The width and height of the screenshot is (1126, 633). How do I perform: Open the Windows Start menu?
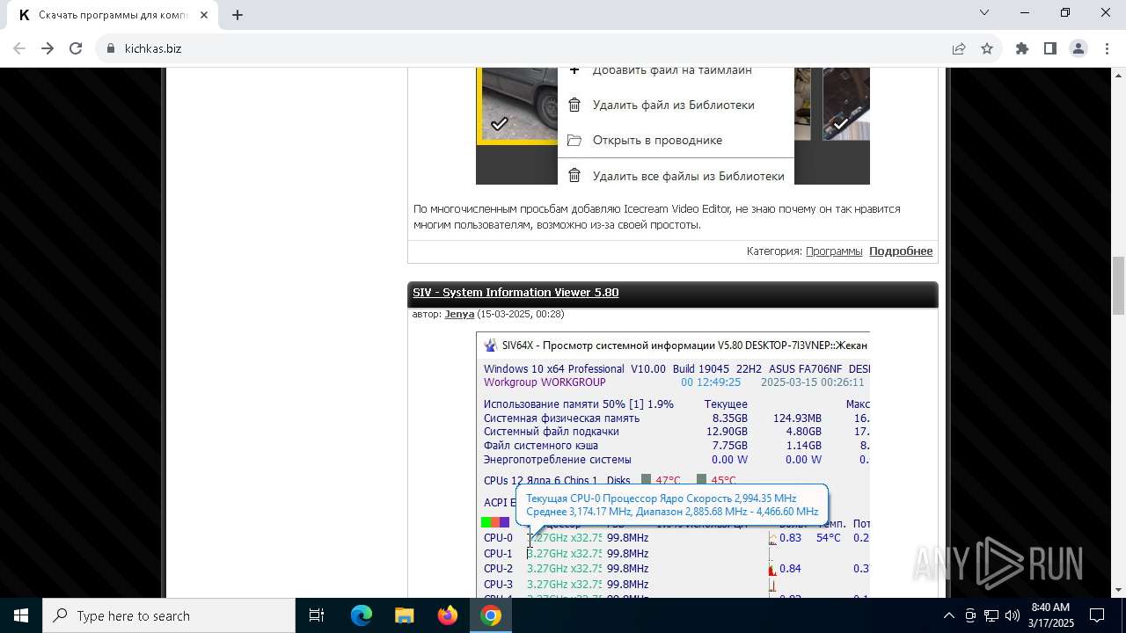(x=21, y=615)
